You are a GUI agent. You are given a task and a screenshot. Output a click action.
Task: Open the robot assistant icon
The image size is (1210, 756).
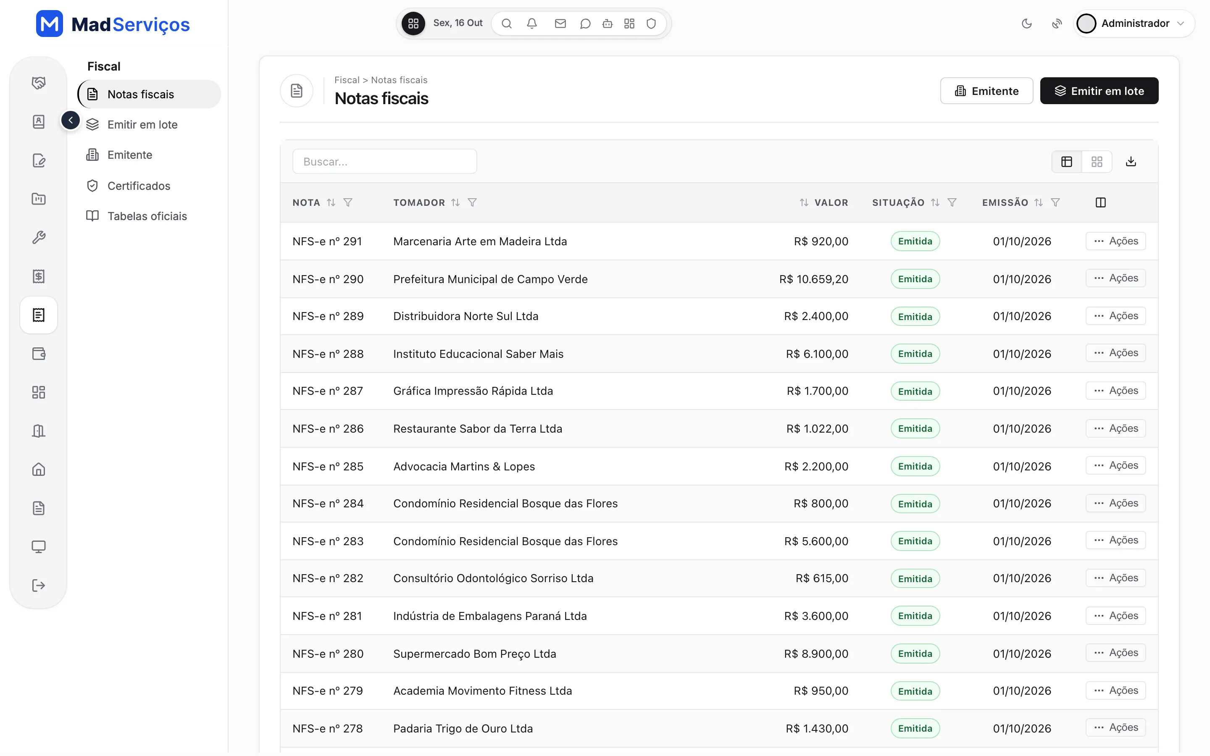pos(608,24)
